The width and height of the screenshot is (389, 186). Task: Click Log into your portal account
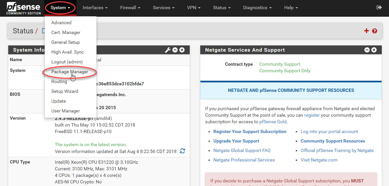[329, 131]
